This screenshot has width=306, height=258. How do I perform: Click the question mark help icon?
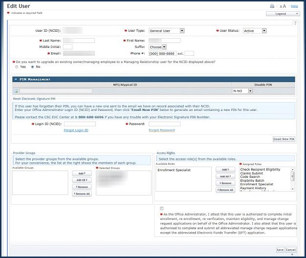pyautogui.click(x=295, y=23)
